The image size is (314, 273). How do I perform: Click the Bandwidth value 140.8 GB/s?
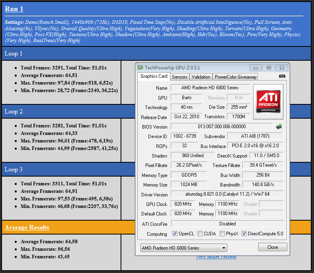(x=263, y=185)
